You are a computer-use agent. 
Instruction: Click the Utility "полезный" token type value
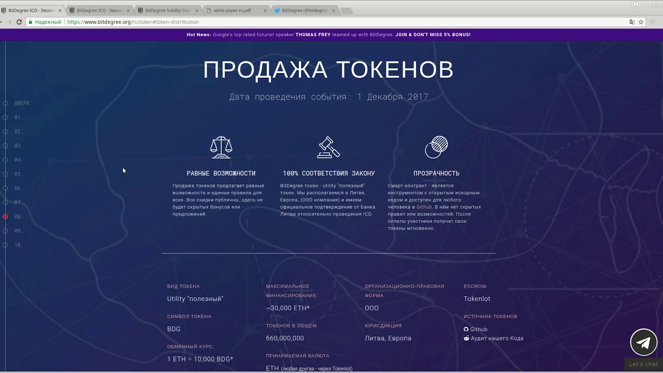point(195,299)
